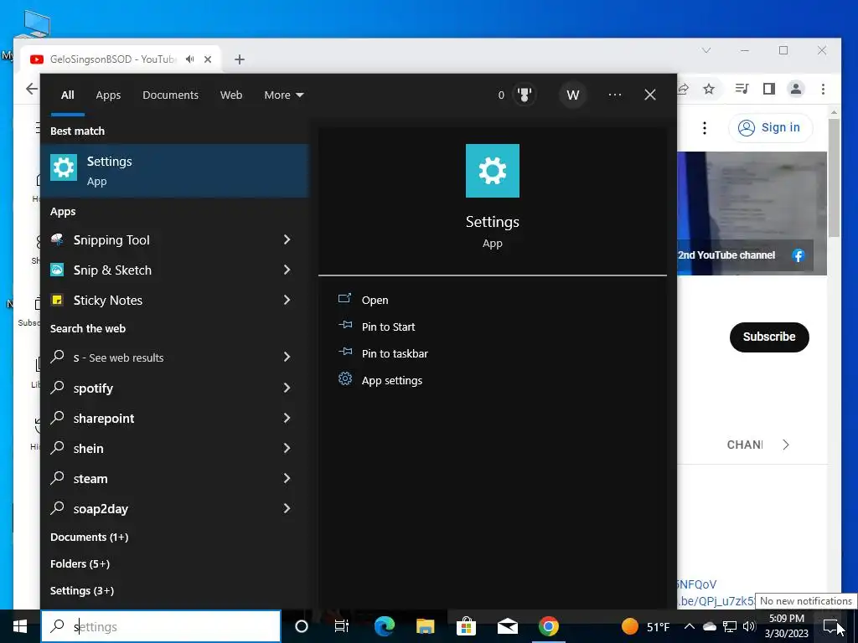Viewport: 858px width, 643px height.
Task: Open the More filter dropdown
Action: coord(283,95)
